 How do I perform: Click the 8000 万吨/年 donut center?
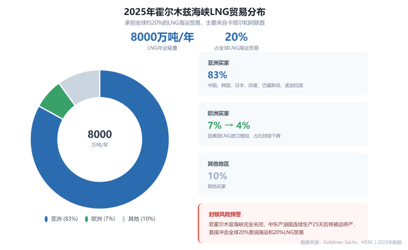[x=100, y=138]
